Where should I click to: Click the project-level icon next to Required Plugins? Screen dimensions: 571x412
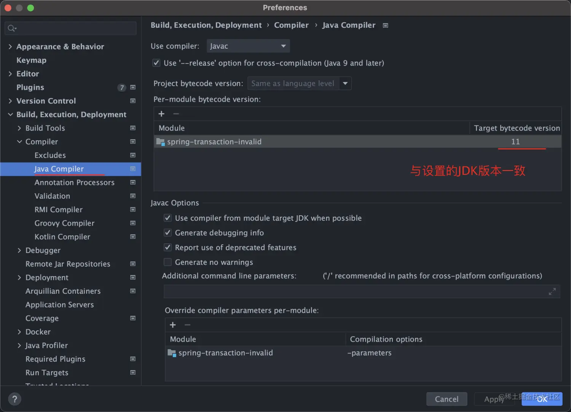pos(133,359)
